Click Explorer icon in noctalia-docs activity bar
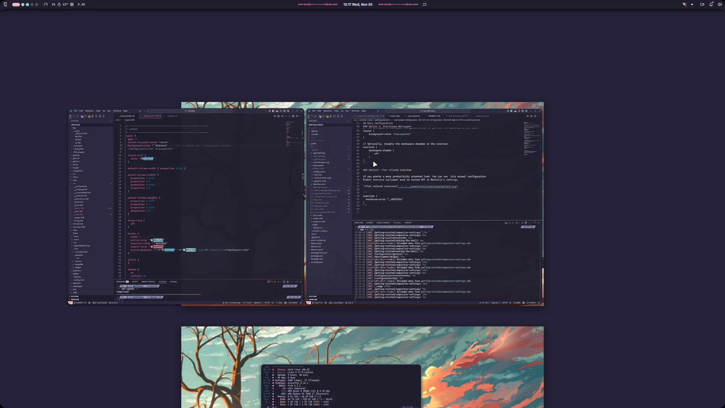The height and width of the screenshot is (408, 725). pyautogui.click(x=308, y=116)
